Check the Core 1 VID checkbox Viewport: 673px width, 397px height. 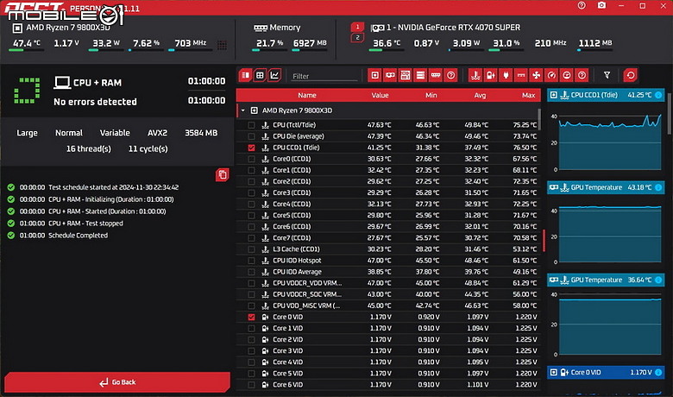coord(252,328)
